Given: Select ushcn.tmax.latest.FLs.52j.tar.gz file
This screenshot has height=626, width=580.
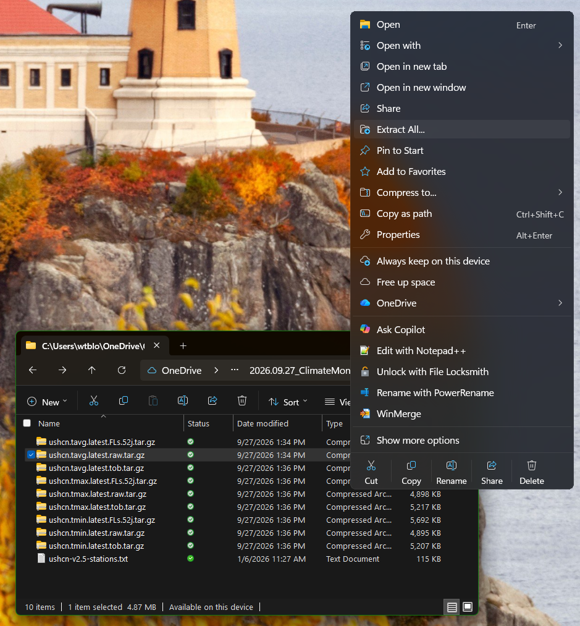Looking at the screenshot, I should [103, 481].
